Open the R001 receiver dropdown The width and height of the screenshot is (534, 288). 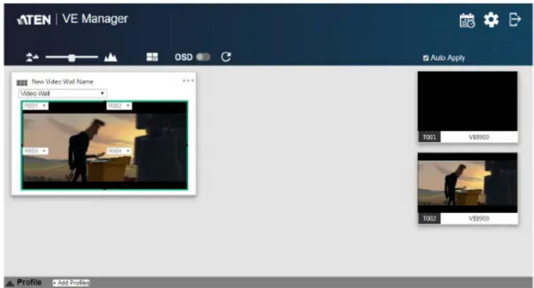35,106
